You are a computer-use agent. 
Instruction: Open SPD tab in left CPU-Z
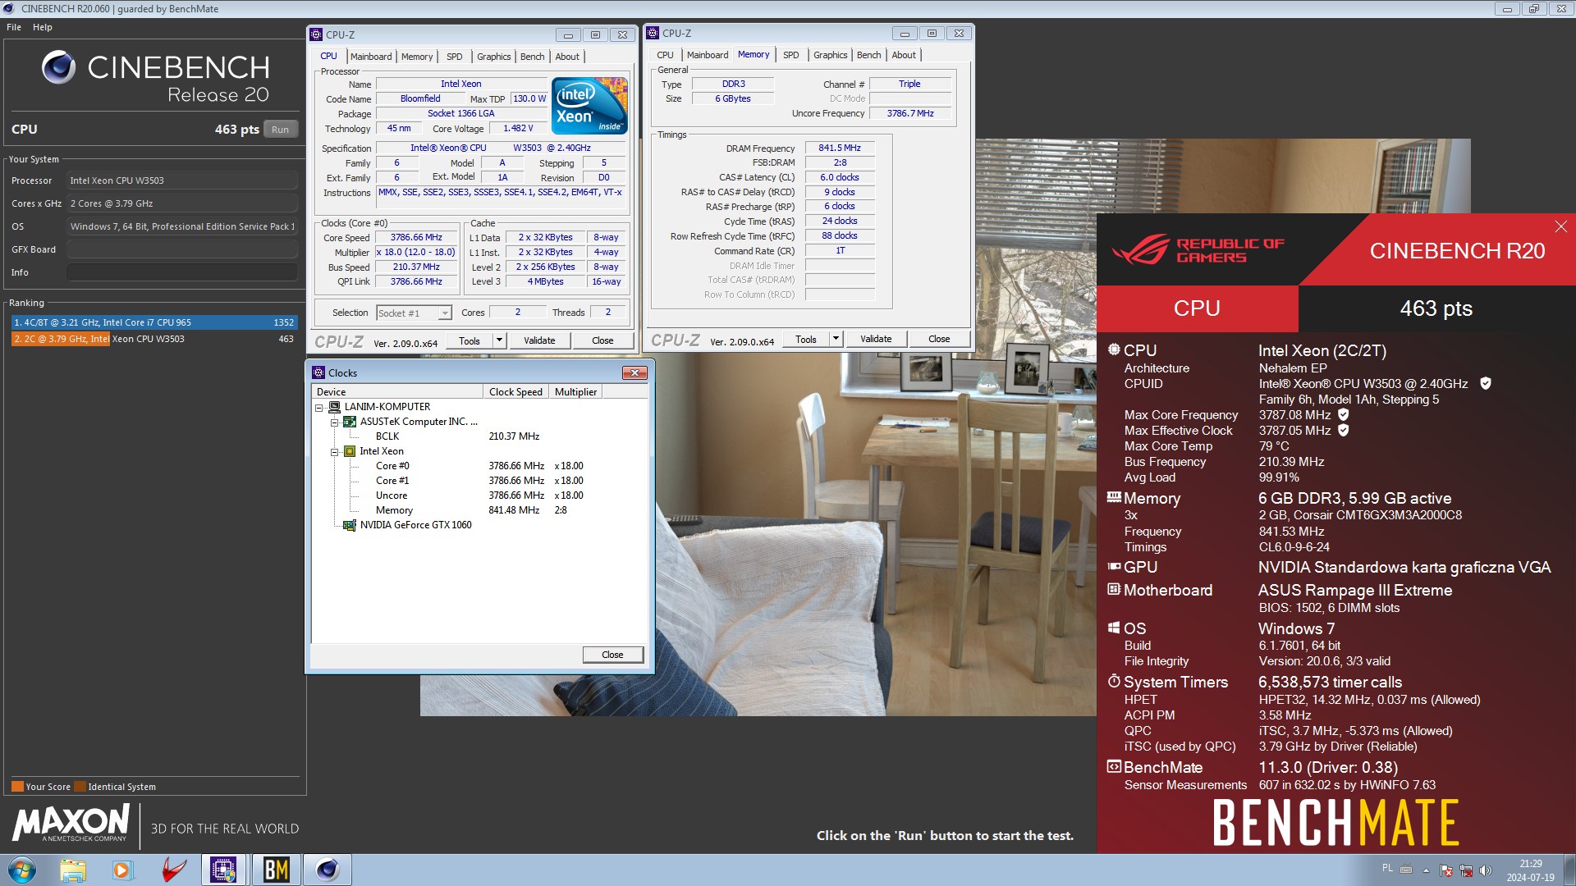(455, 57)
